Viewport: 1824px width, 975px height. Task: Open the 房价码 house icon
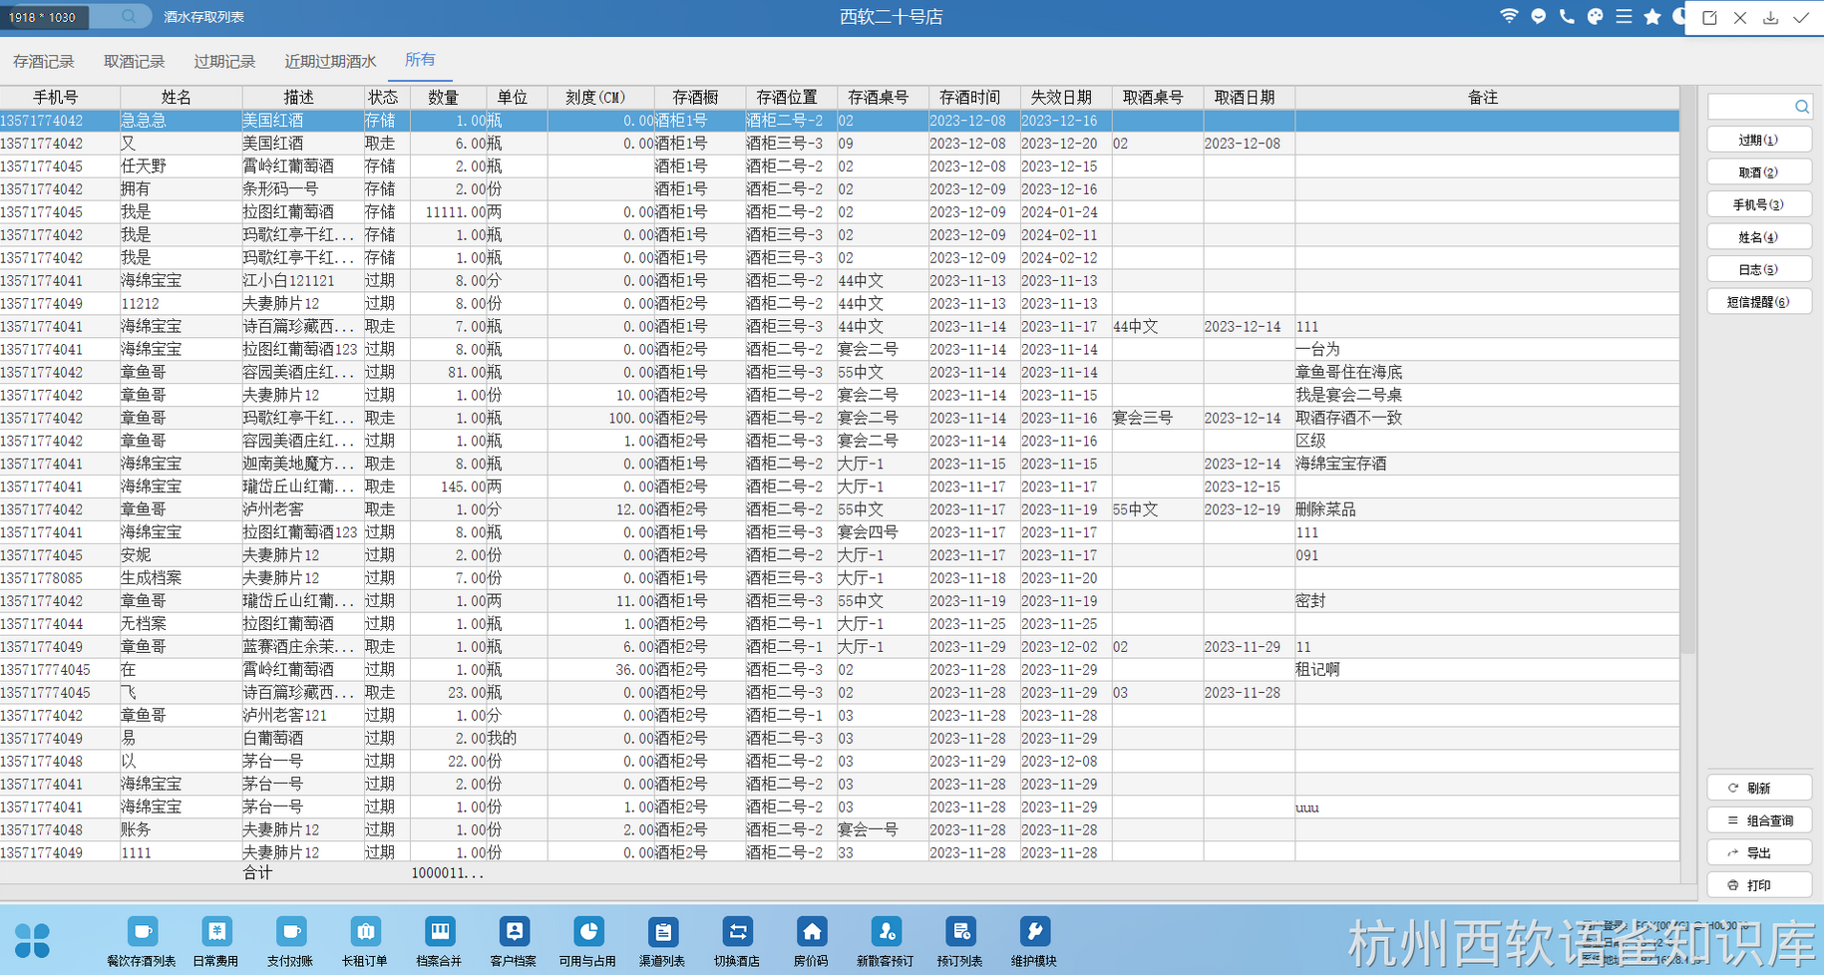811,932
